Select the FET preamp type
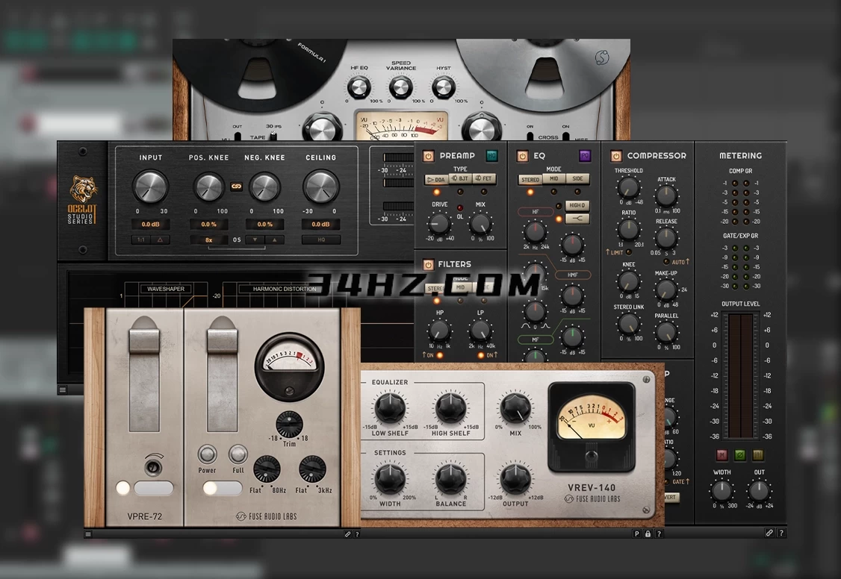The image size is (841, 579). coord(484,179)
